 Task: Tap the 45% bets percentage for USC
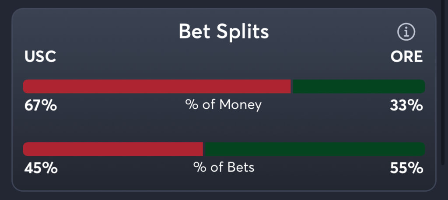point(40,168)
